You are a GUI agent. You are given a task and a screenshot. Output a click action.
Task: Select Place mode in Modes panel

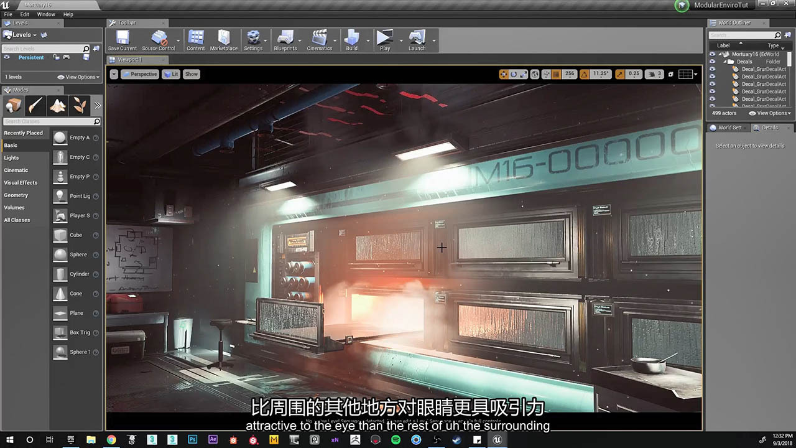click(x=13, y=105)
